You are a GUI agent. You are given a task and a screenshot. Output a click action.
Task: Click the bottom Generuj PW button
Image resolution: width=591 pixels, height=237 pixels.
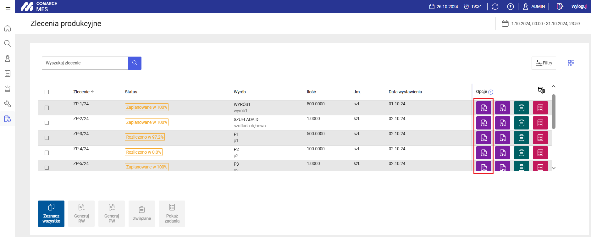pyautogui.click(x=112, y=214)
